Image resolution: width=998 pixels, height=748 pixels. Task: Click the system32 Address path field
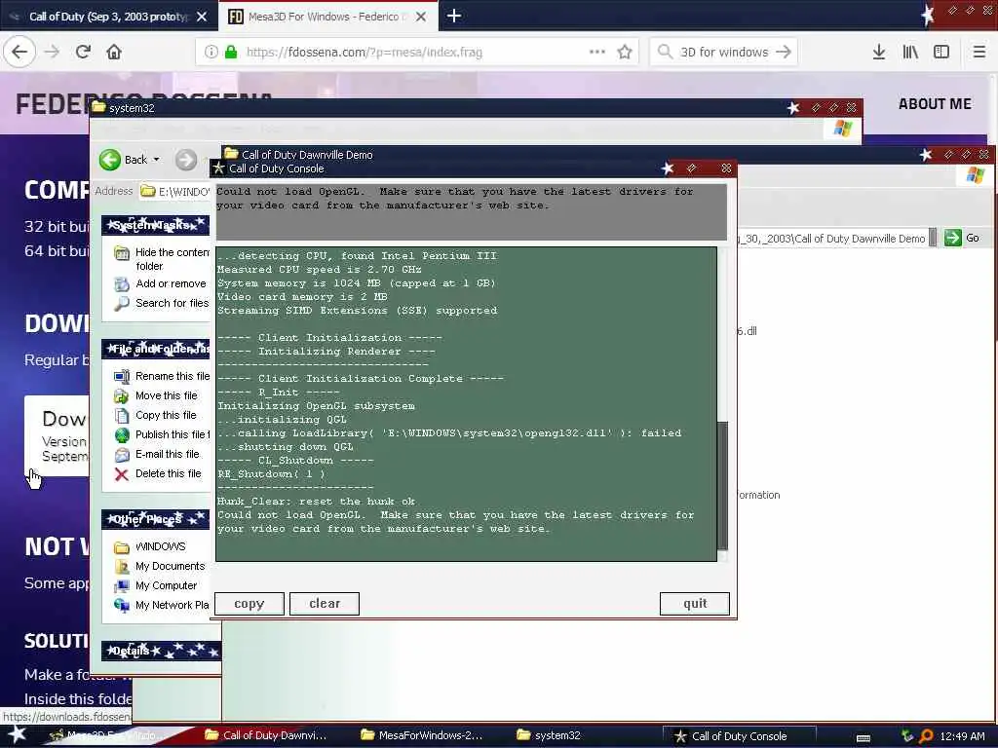[175, 191]
